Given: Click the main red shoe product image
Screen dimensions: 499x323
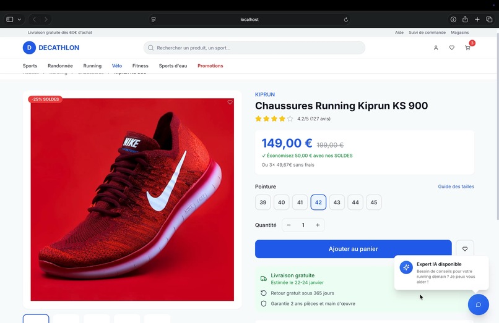Looking at the screenshot, I should coord(132,199).
